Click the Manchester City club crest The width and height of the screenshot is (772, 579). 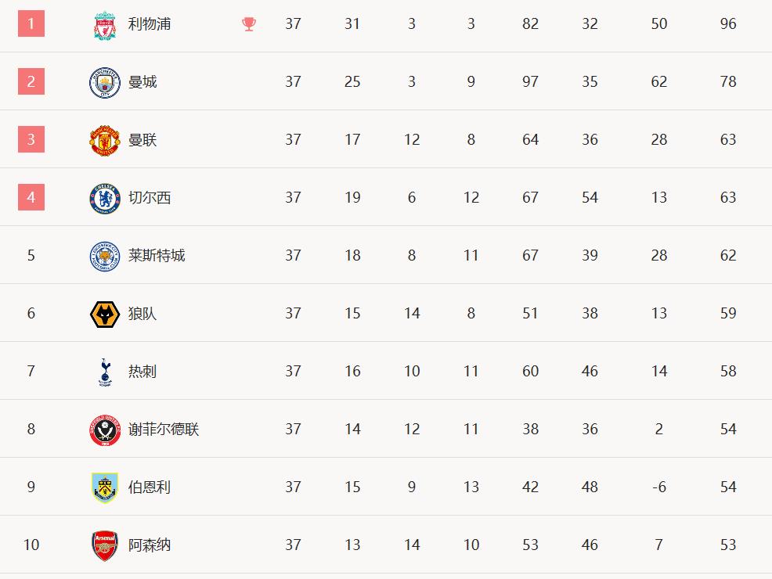(x=105, y=82)
